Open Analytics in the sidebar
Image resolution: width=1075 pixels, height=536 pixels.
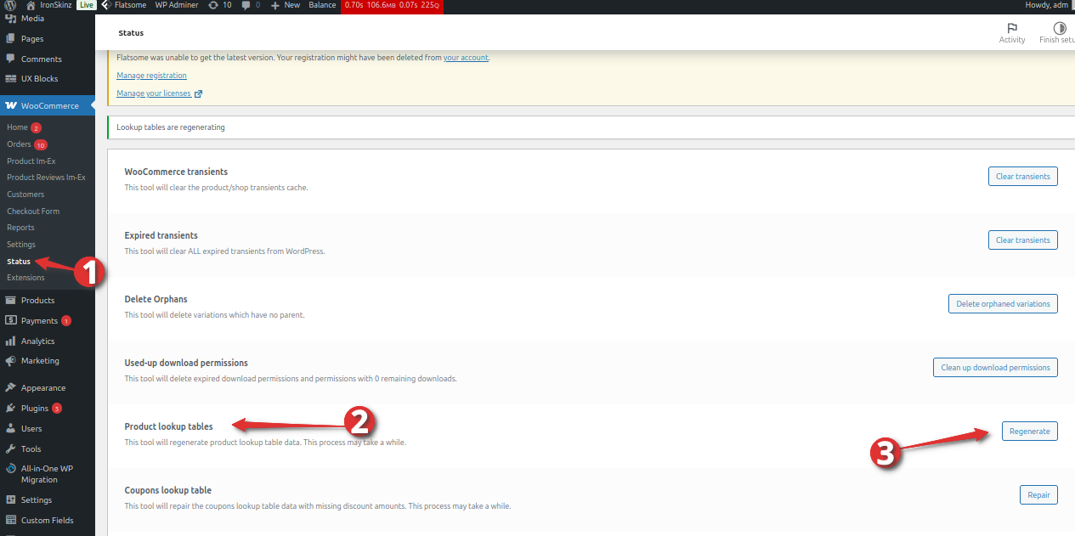pyautogui.click(x=37, y=341)
